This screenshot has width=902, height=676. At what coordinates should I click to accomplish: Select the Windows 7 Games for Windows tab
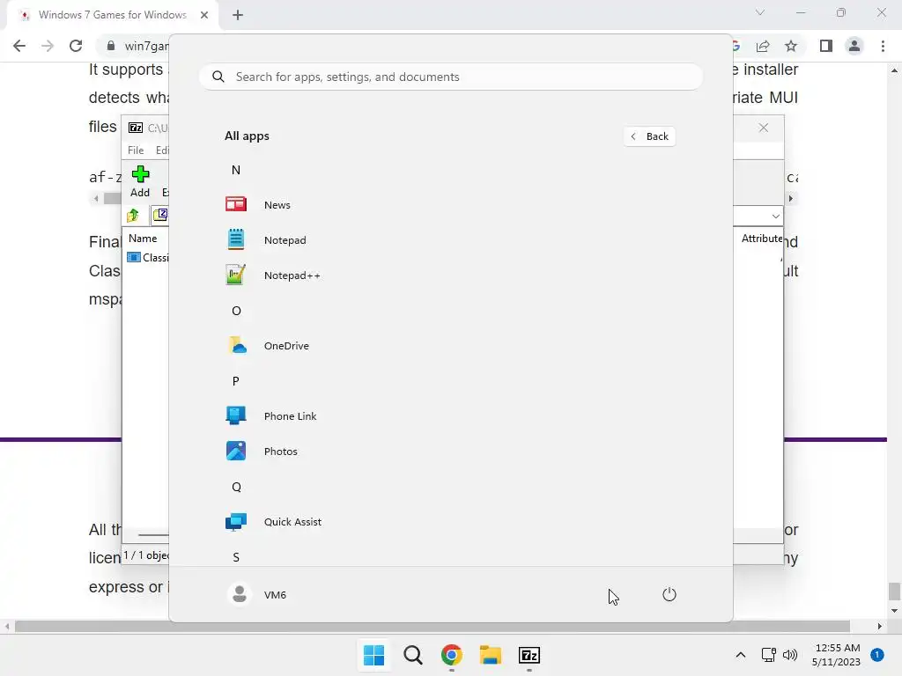coord(113,15)
